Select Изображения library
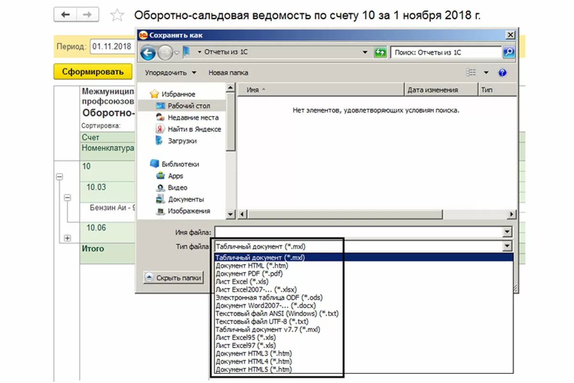 [x=183, y=211]
